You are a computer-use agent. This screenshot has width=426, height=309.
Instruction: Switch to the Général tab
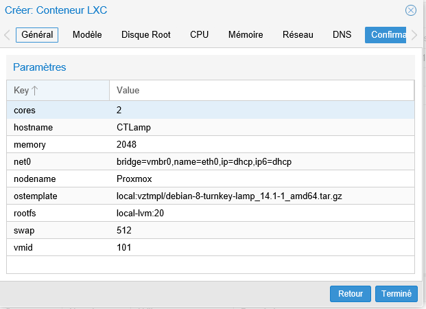(37, 35)
